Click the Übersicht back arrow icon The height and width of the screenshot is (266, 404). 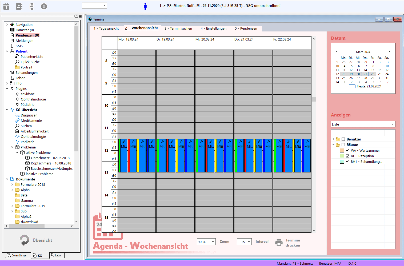[x=24, y=240]
